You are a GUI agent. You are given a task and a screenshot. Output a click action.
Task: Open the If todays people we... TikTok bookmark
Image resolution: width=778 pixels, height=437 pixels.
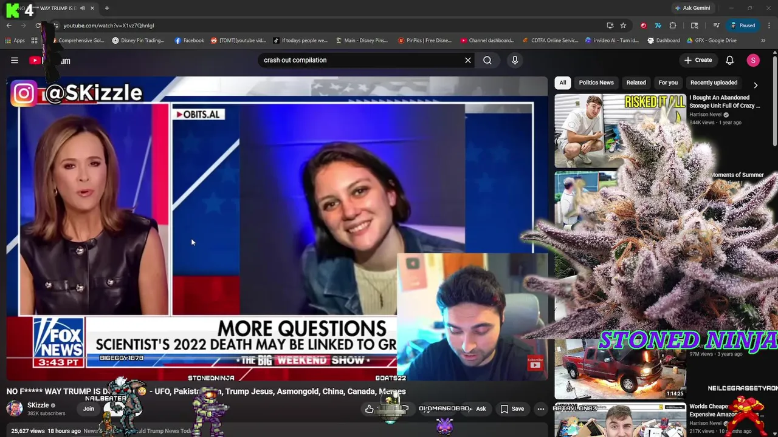300,41
